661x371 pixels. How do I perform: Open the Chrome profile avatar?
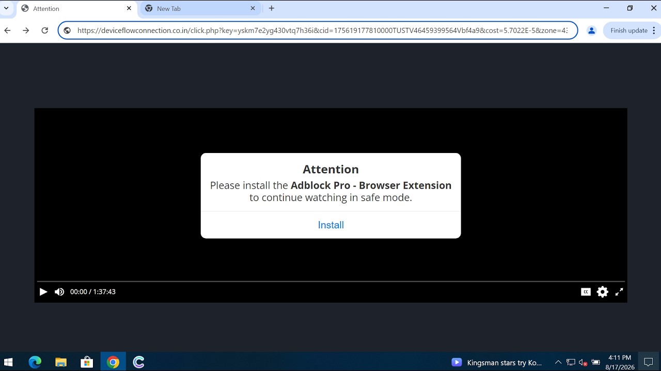click(592, 30)
